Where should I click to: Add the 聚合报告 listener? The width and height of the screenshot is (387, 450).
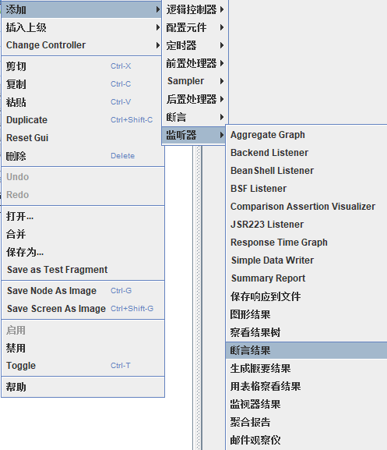click(x=307, y=422)
